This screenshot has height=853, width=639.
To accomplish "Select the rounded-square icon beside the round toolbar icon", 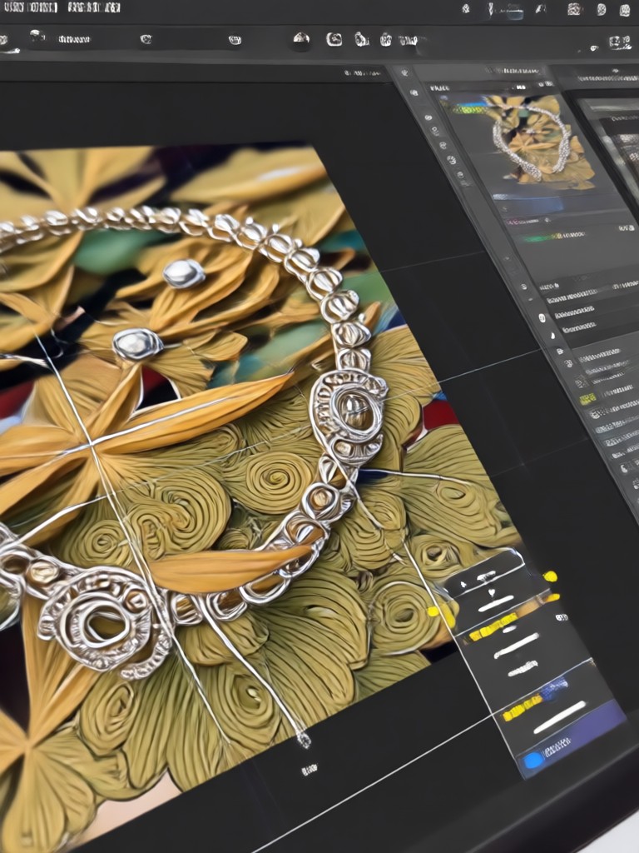I will point(334,39).
